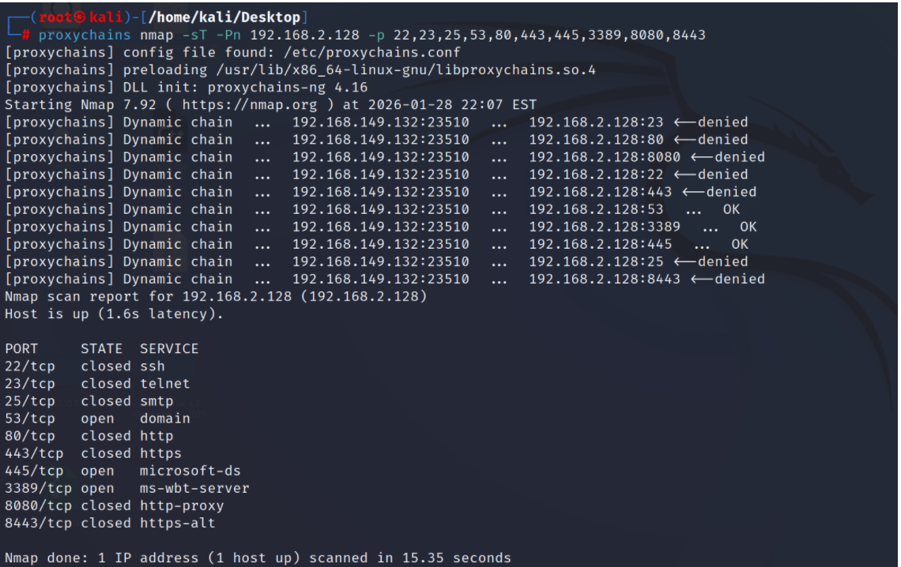Click the Host is up latency line
The height and width of the screenshot is (567, 901).
pos(114,314)
